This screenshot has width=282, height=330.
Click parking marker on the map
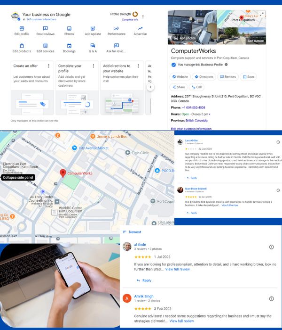pyautogui.click(x=43, y=192)
